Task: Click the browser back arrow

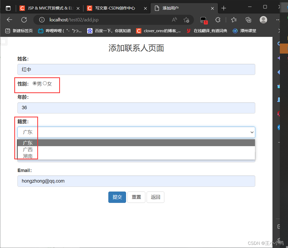Action: pyautogui.click(x=9, y=20)
